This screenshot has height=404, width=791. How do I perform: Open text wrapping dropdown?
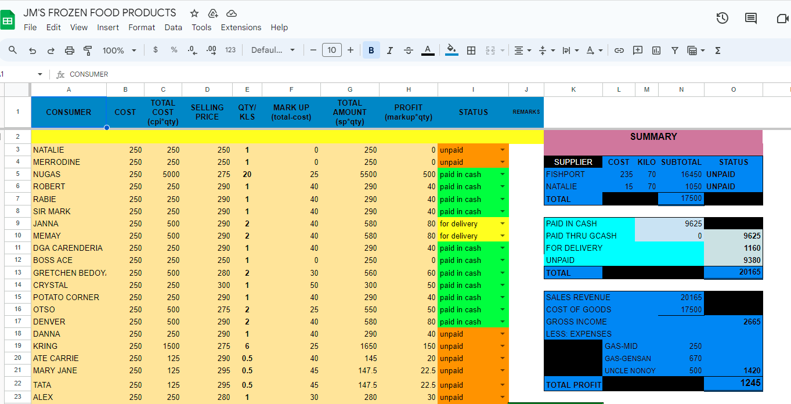click(570, 50)
